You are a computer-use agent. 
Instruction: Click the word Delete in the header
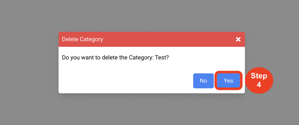[70, 39]
